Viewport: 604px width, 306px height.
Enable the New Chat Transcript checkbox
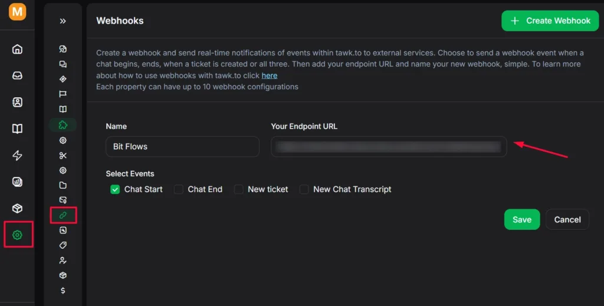coord(304,189)
